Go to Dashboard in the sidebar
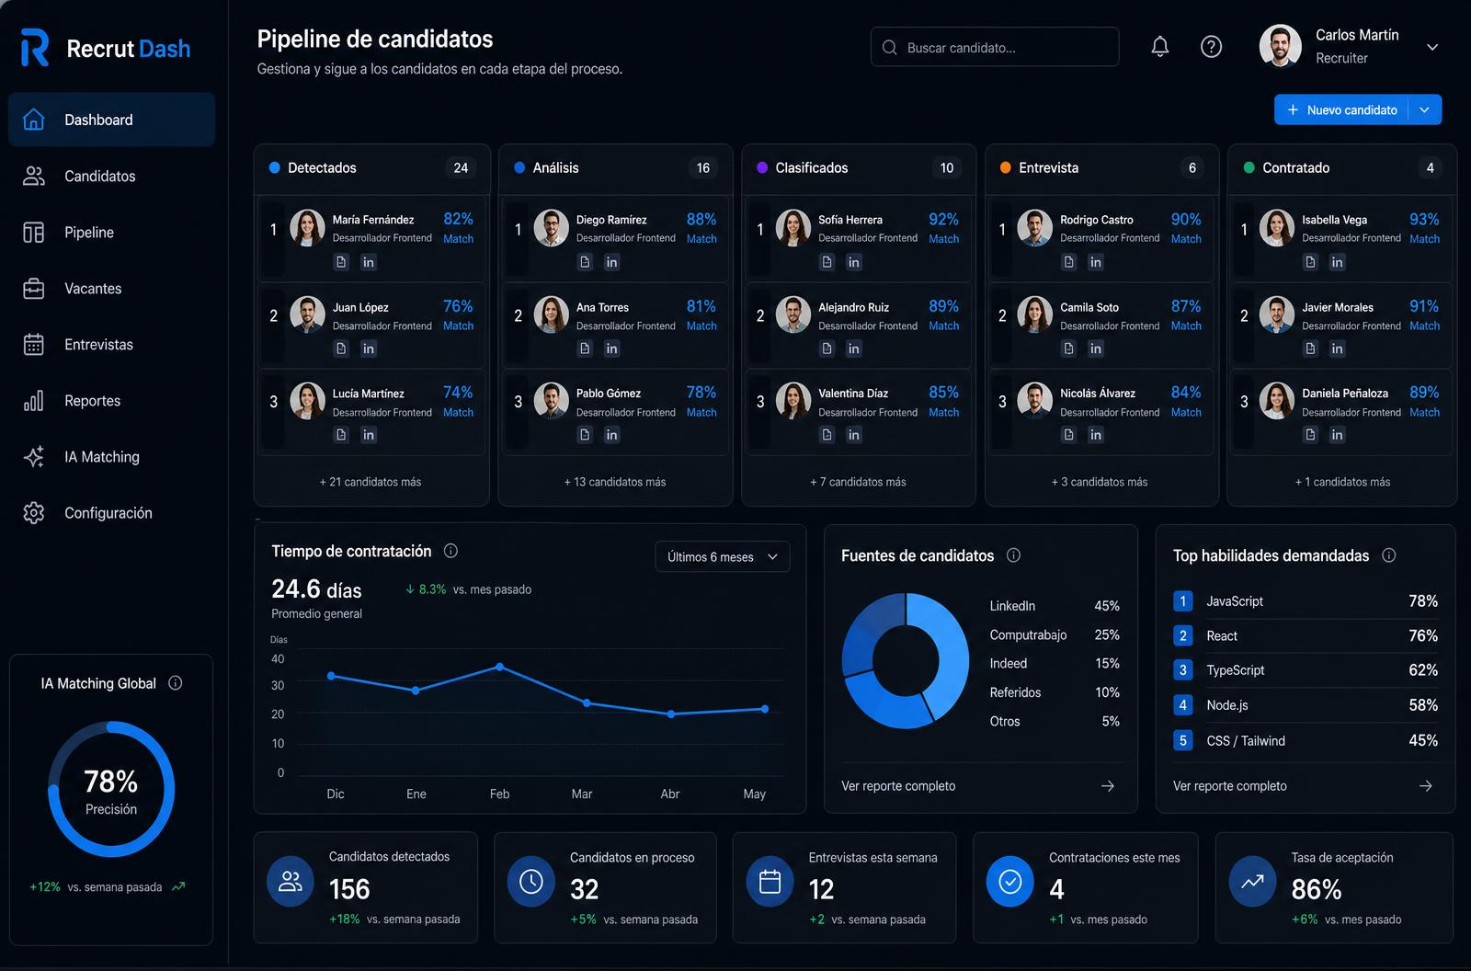Screen dimensions: 1471x971 [112, 120]
